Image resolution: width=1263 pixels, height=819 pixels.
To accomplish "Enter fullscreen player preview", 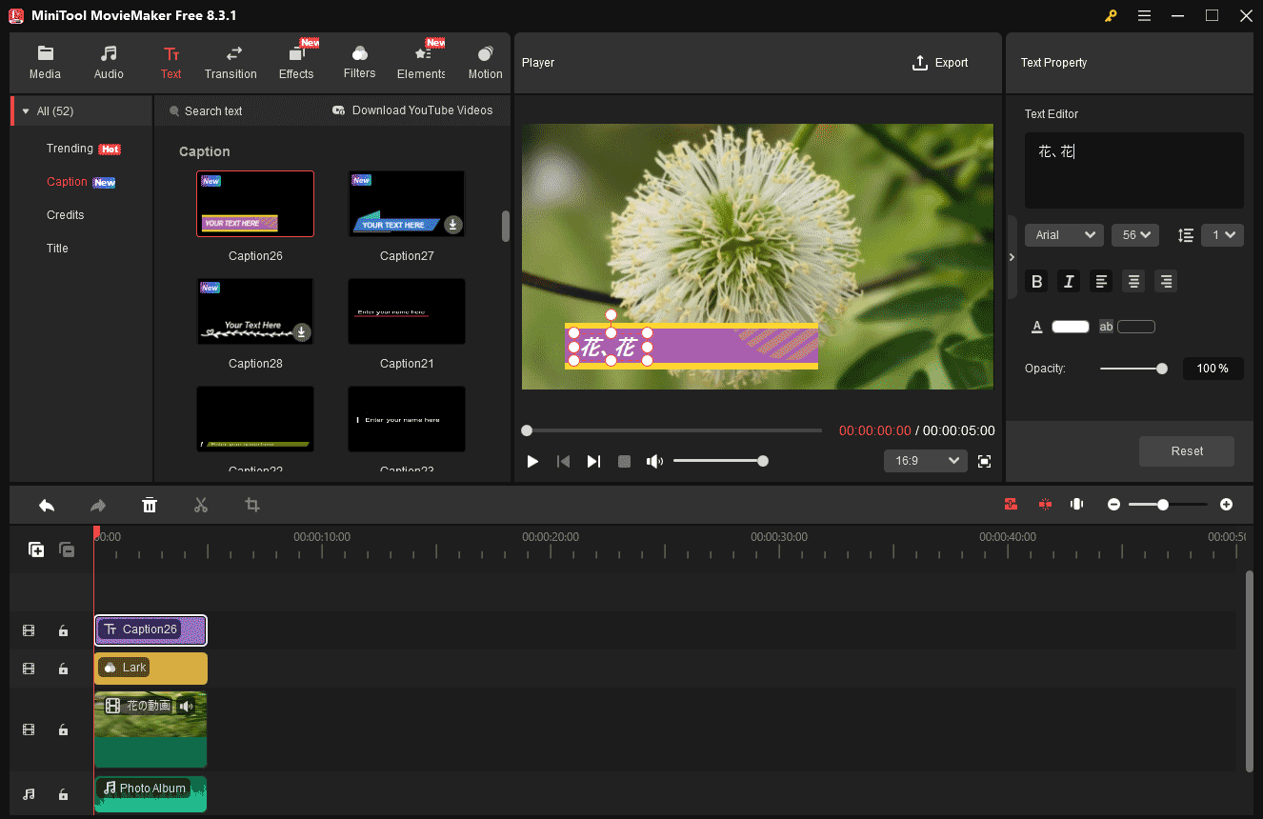I will tap(984, 461).
